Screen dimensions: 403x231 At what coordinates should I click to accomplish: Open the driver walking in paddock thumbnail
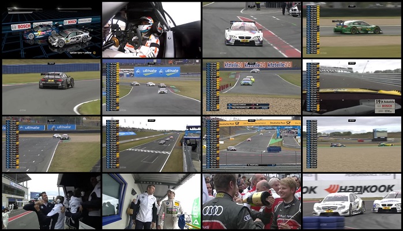[151, 202]
